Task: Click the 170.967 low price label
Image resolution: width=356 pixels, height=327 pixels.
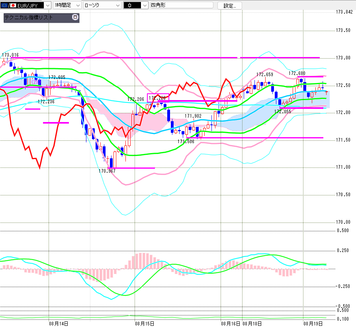Action: tap(107, 171)
